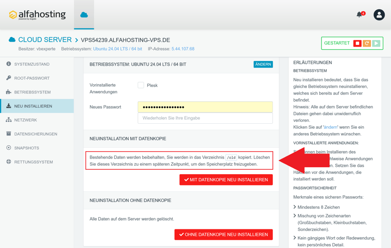Viewport: 391px width, 248px height.
Task: Click the Plesk label text
Action: pos(152,85)
